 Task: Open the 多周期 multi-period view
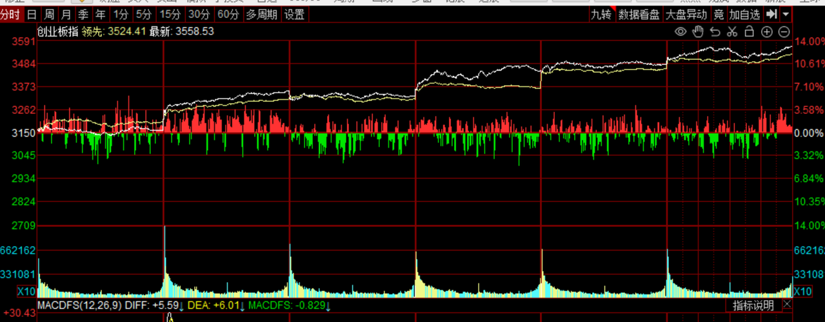(262, 14)
